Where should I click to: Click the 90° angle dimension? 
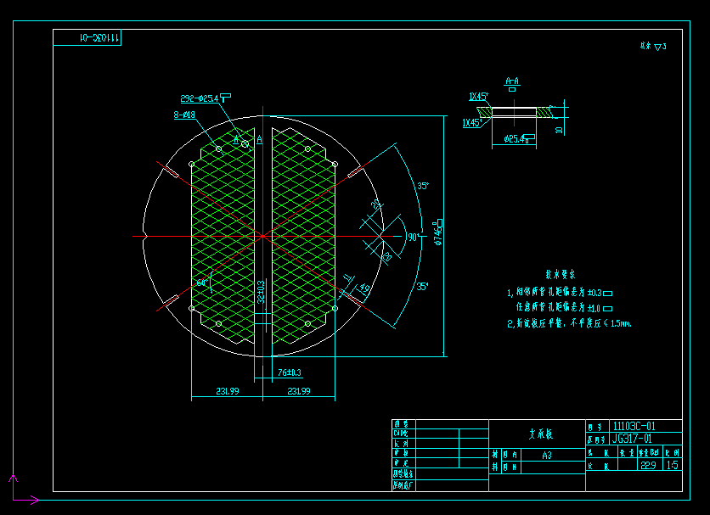(x=413, y=237)
